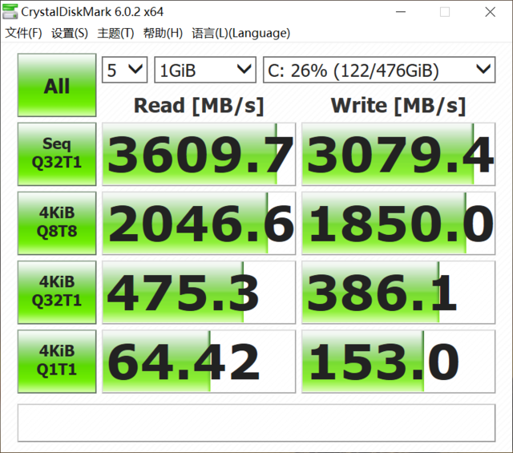Click the 4KiB Q1T1 read result 64.42
Viewport: 513px width, 453px height.
pyautogui.click(x=199, y=362)
